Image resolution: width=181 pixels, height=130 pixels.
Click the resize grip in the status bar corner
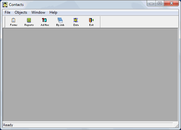pyautogui.click(x=177, y=126)
